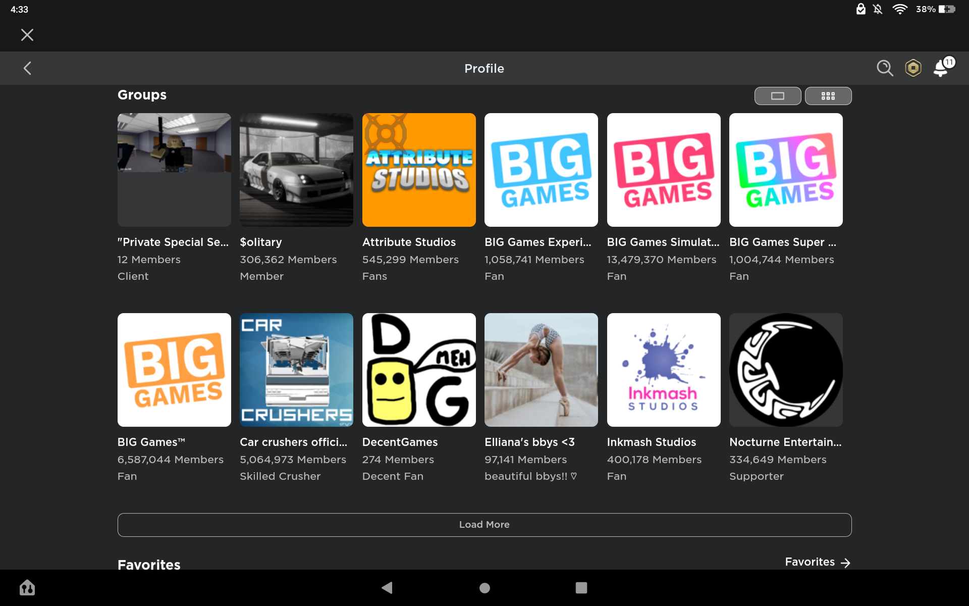Open Inkmash Studios group thumbnail
Image resolution: width=969 pixels, height=606 pixels.
[x=663, y=370]
